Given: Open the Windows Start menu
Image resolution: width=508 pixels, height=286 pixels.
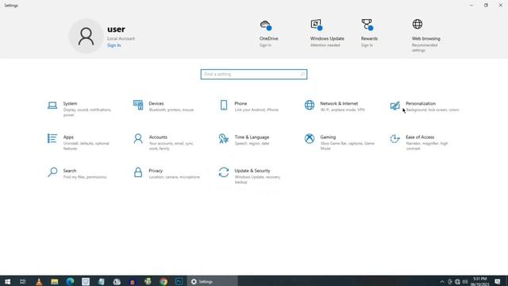Looking at the screenshot, I should (7, 281).
